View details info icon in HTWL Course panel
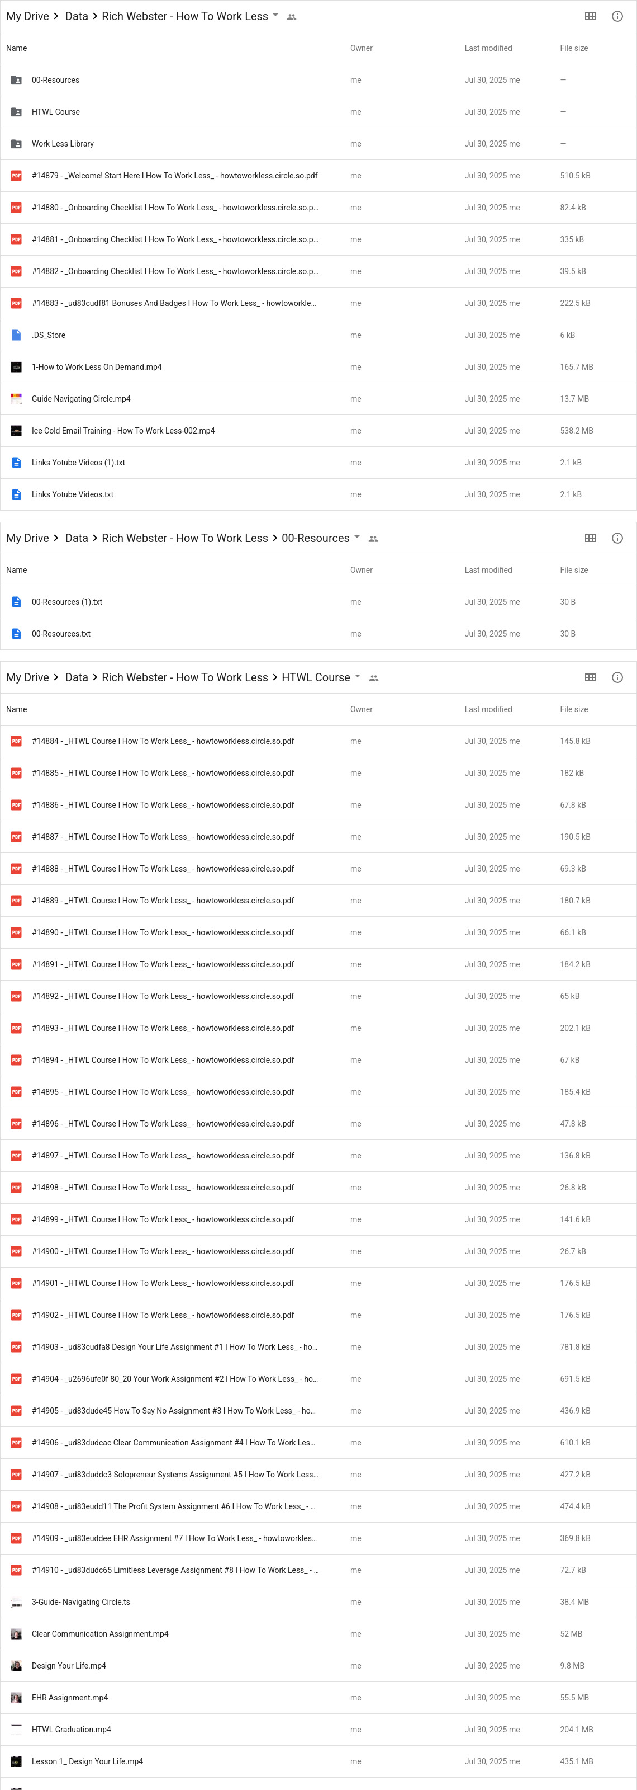Image resolution: width=637 pixels, height=1790 pixels. [617, 677]
